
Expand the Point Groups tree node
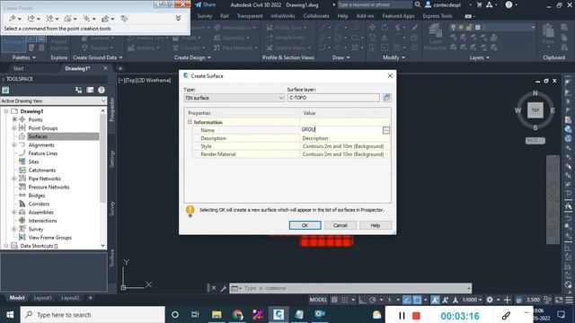14,127
